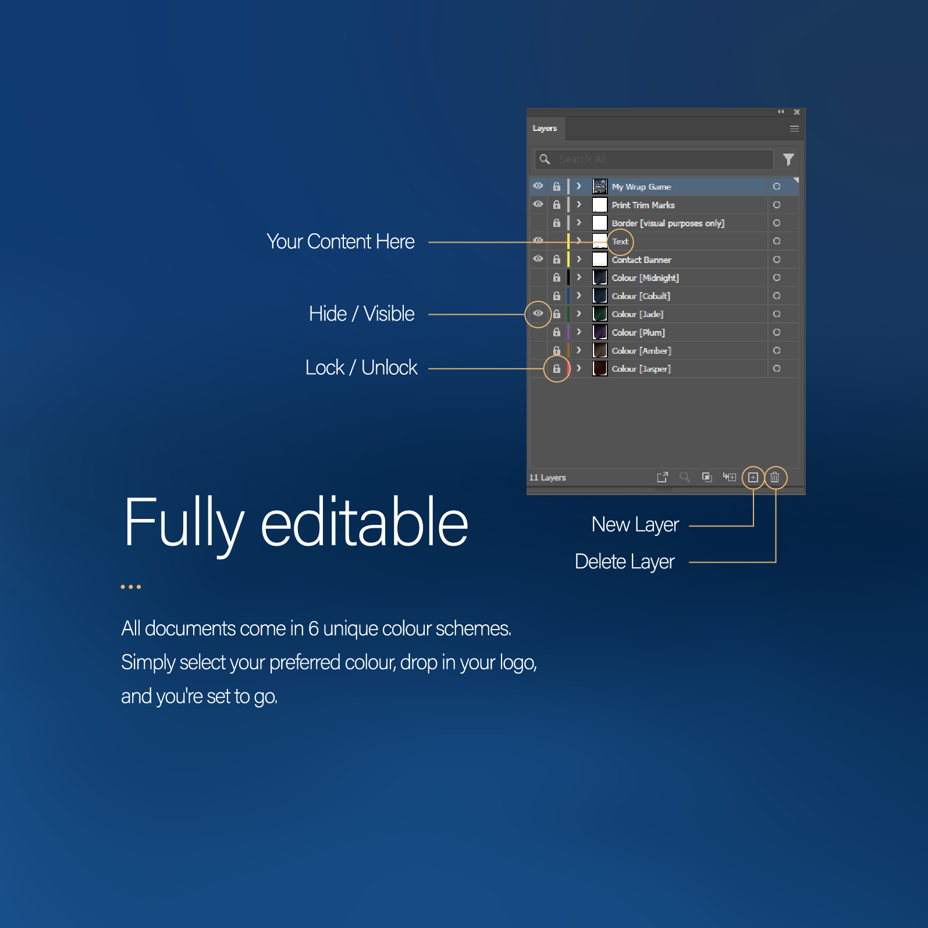Toggle visibility of Print Trim Marks layer

pos(538,205)
